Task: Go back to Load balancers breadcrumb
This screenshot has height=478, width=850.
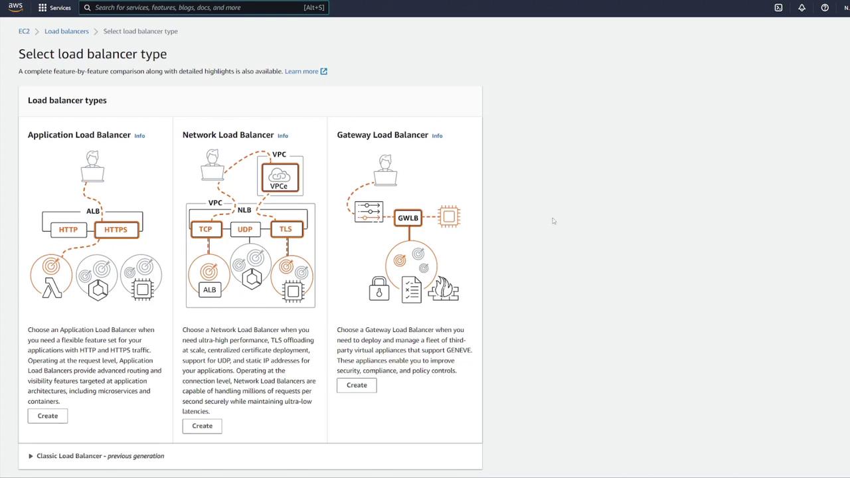Action: pyautogui.click(x=66, y=31)
